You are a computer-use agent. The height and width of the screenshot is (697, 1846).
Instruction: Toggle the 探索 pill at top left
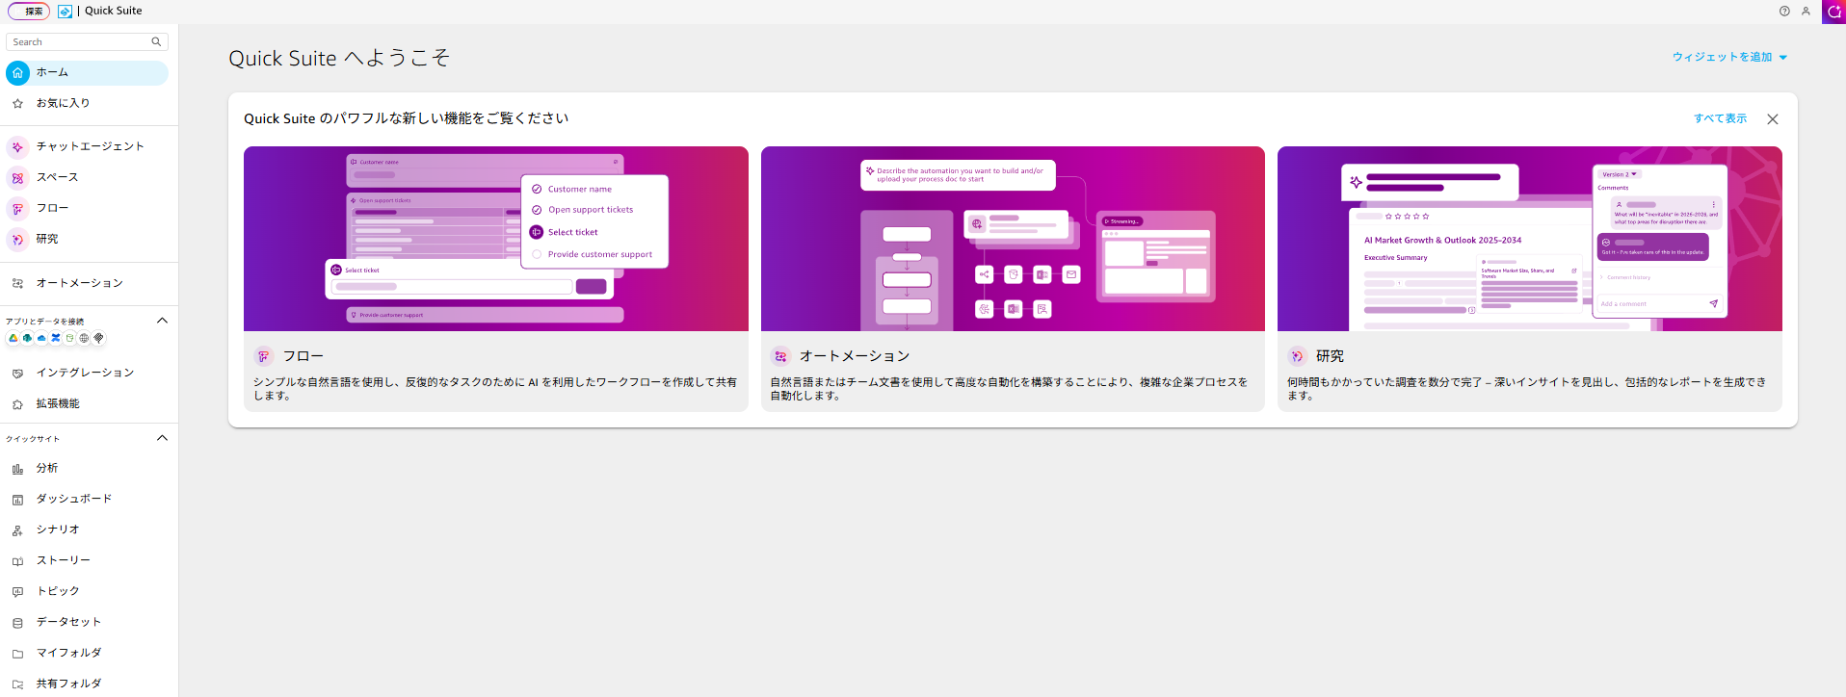click(29, 12)
